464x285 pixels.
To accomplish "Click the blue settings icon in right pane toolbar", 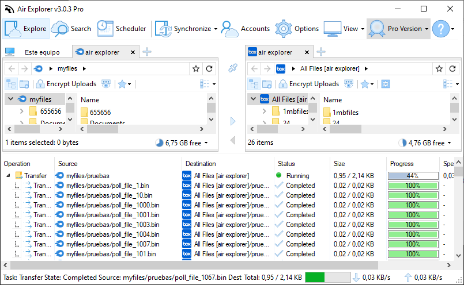I will coord(385,84).
